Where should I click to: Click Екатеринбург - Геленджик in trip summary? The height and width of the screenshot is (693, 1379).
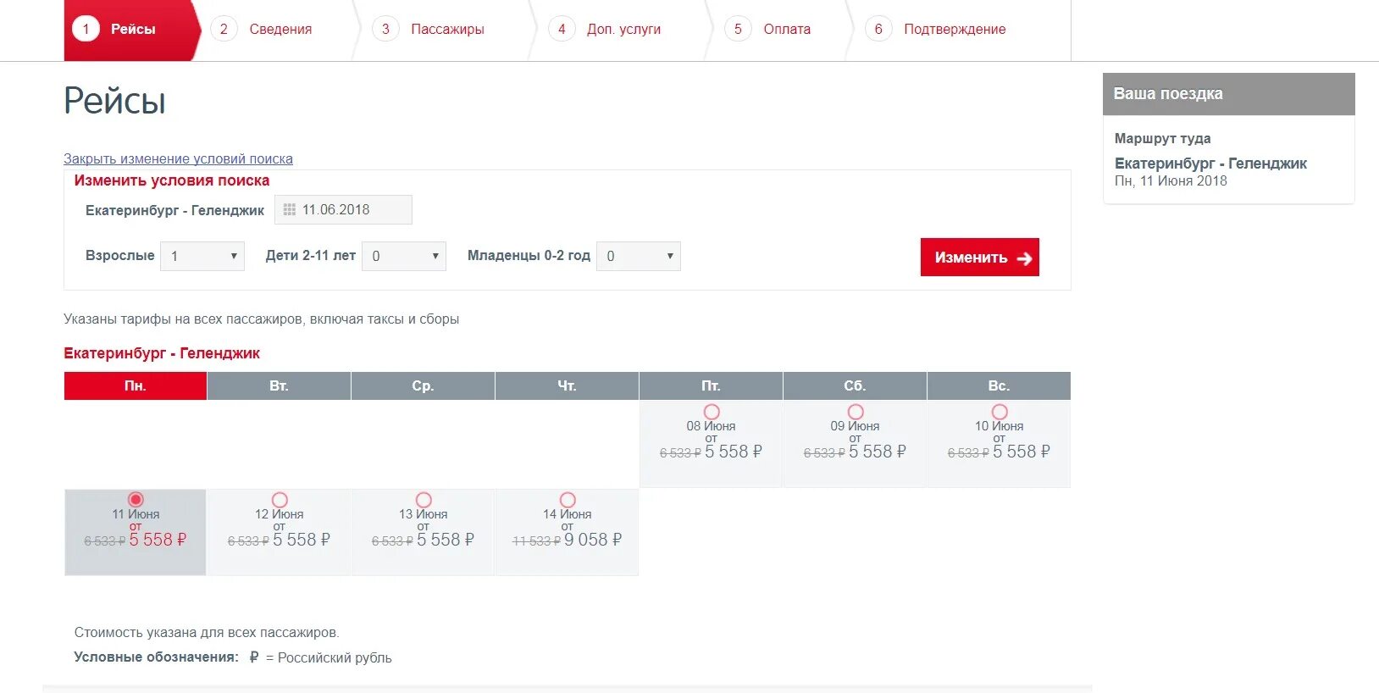[x=1210, y=164]
